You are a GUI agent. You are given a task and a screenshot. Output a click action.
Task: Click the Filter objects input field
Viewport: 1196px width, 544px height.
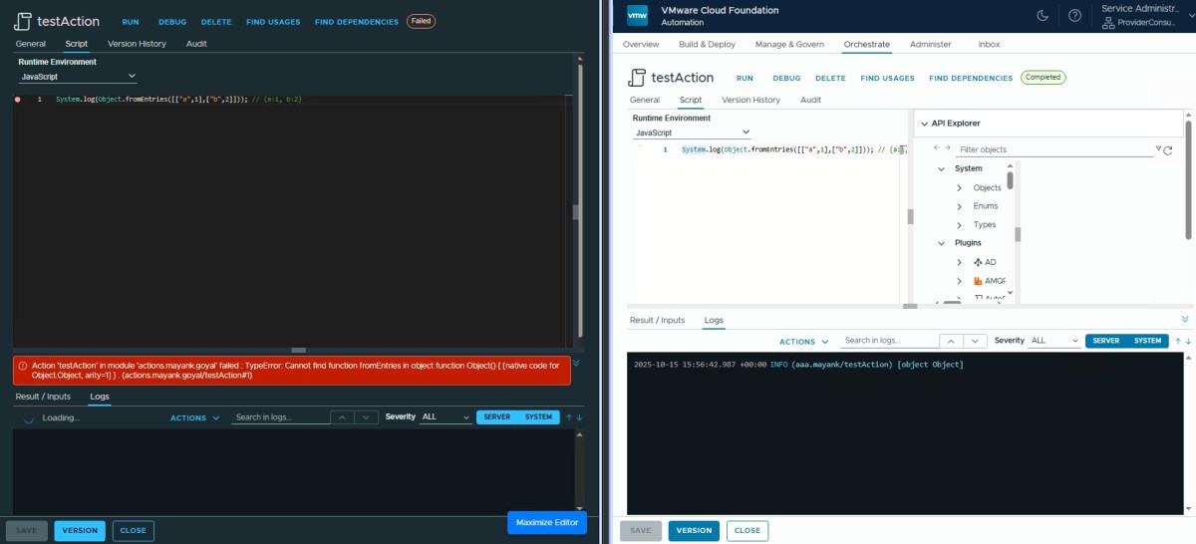[x=1053, y=149]
